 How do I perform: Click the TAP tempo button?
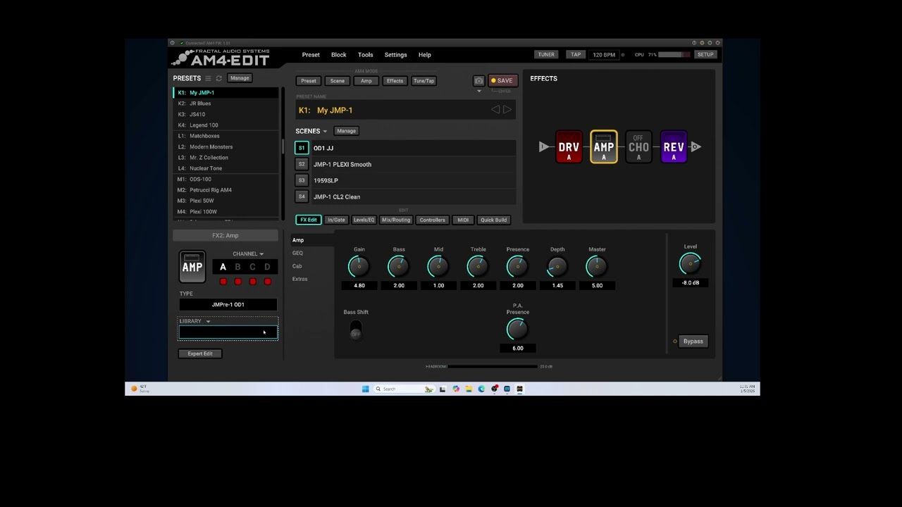[x=576, y=54]
